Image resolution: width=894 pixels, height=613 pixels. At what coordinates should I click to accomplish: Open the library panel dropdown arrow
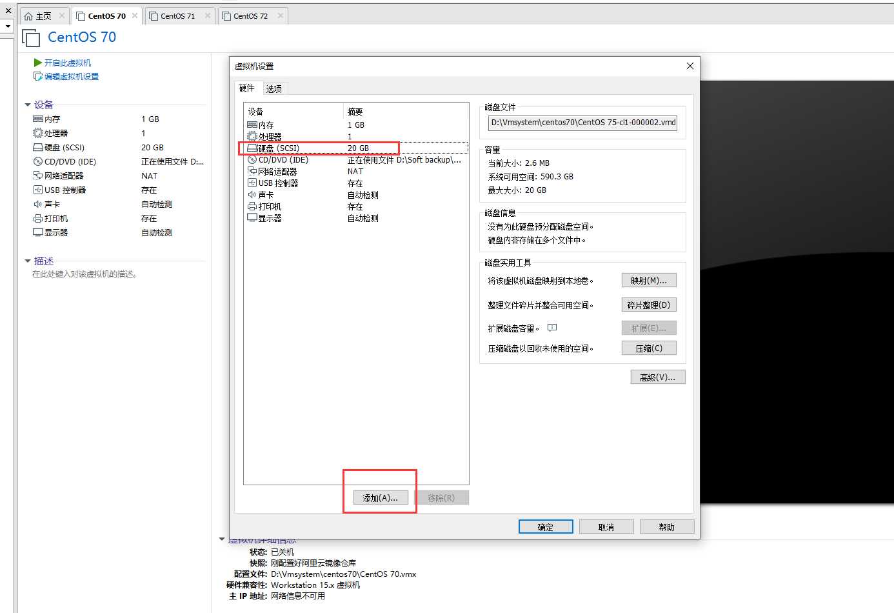tap(8, 26)
